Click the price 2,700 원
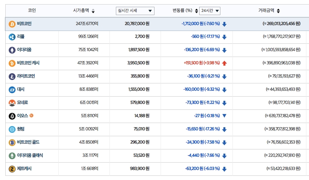309x180 pixels. 142,37
